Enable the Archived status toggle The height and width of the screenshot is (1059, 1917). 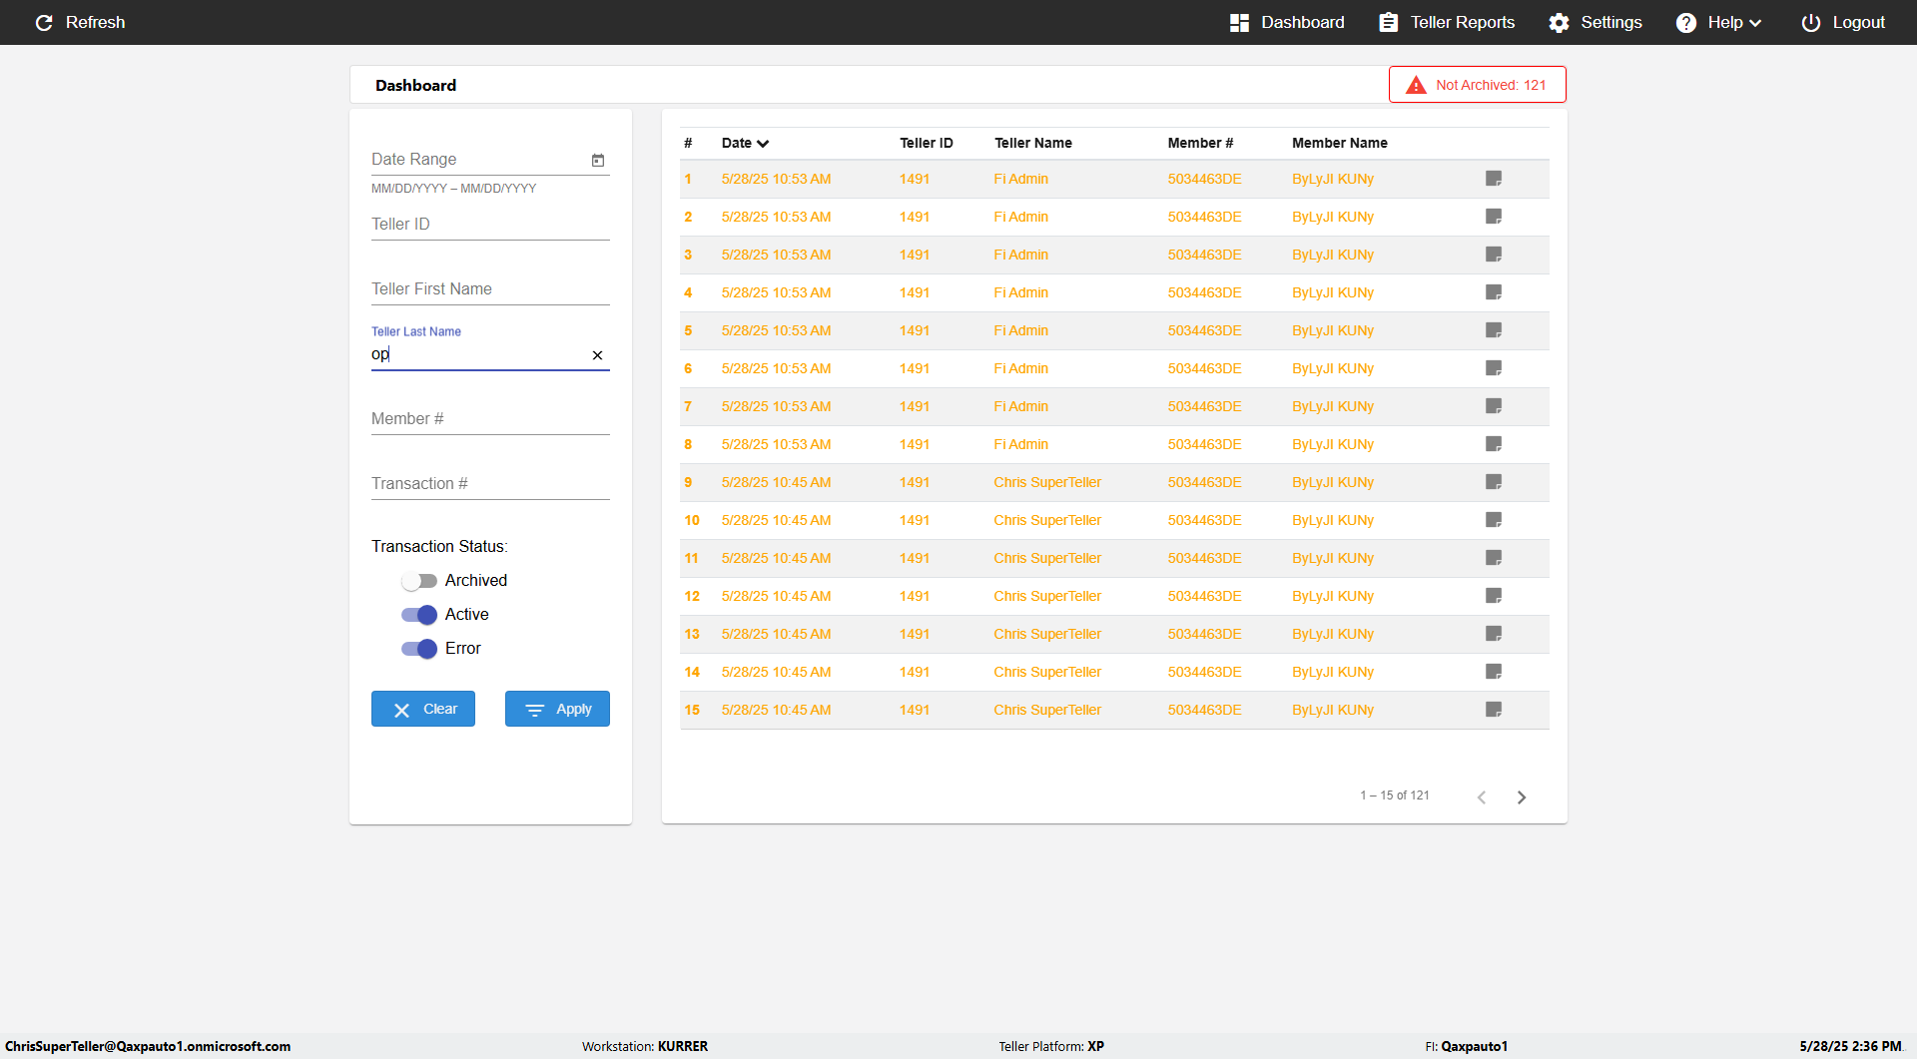(419, 581)
